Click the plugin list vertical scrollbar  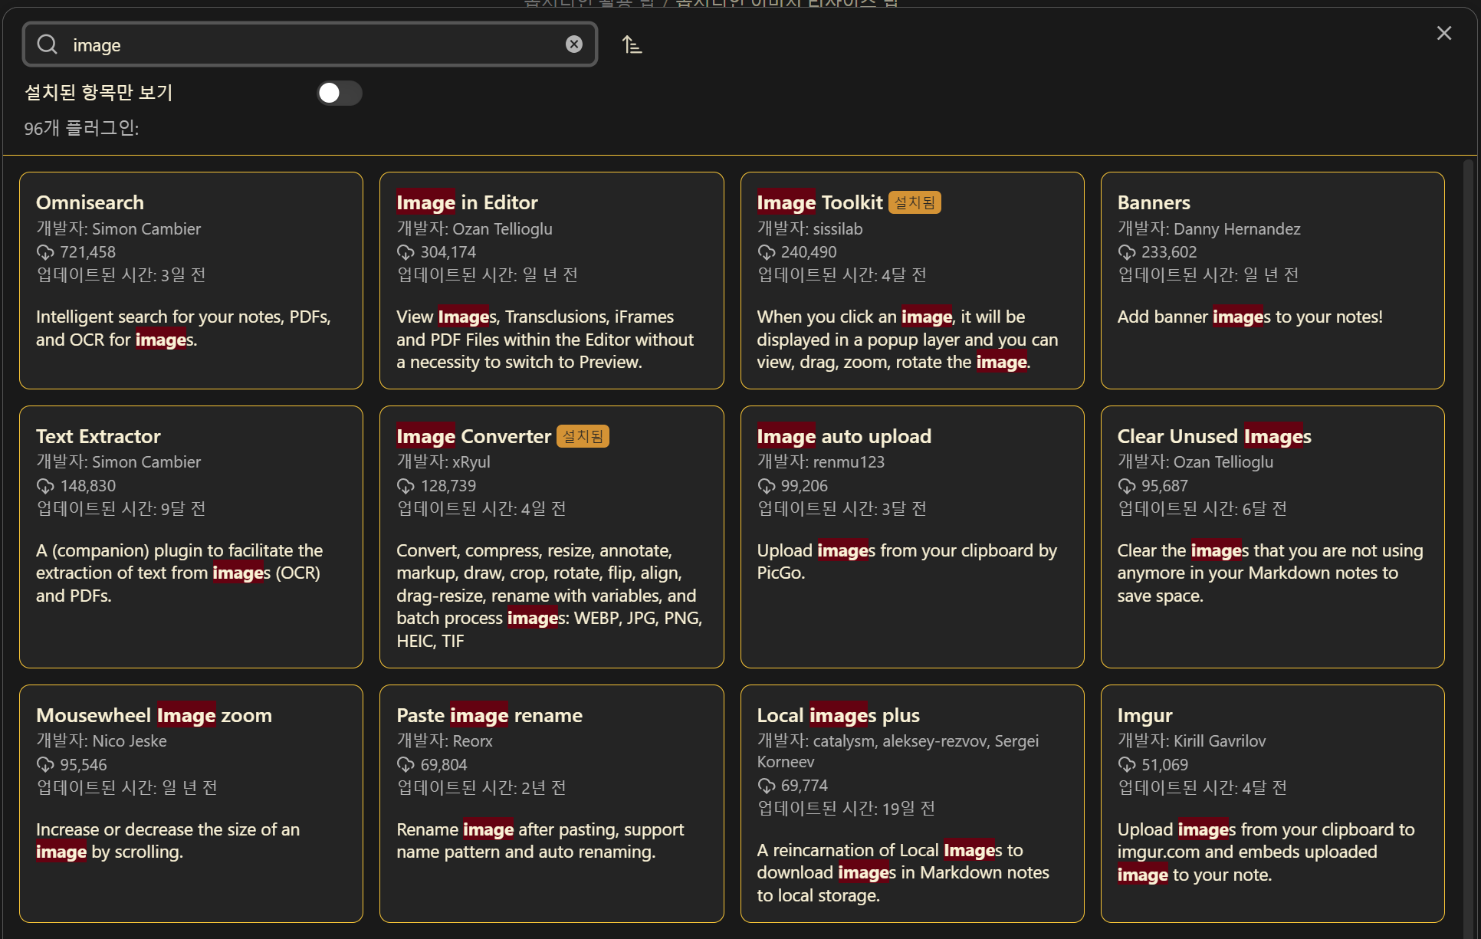pyautogui.click(x=1468, y=537)
